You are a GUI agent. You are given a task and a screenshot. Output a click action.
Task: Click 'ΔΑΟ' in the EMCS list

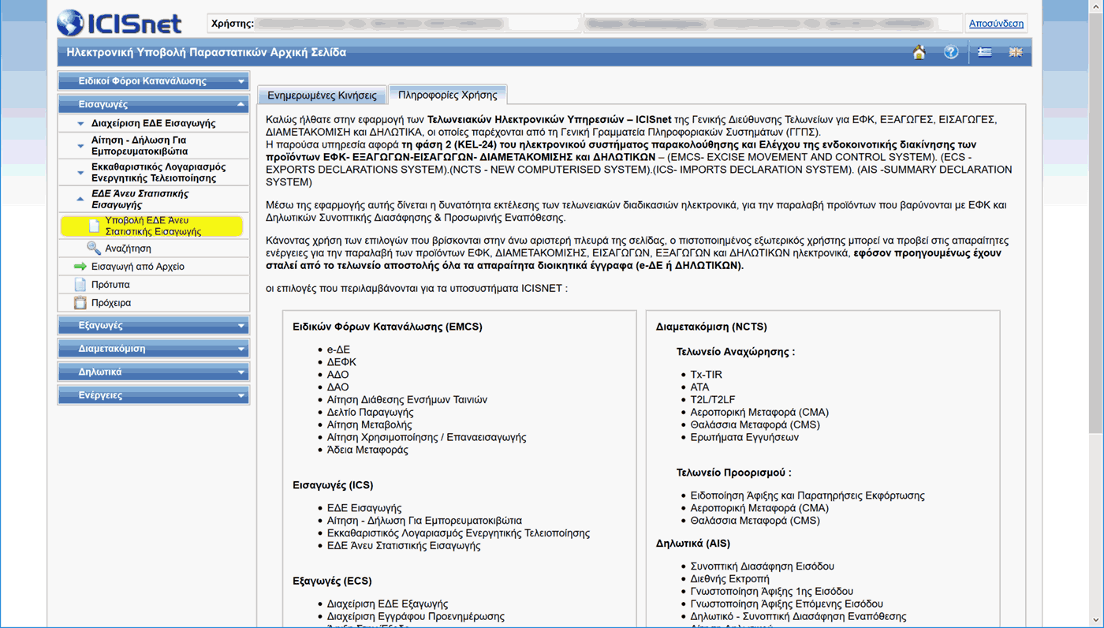(x=338, y=387)
